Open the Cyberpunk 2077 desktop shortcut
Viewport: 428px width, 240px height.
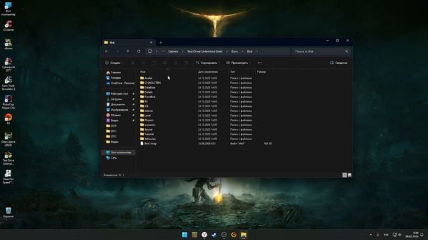tap(9, 65)
